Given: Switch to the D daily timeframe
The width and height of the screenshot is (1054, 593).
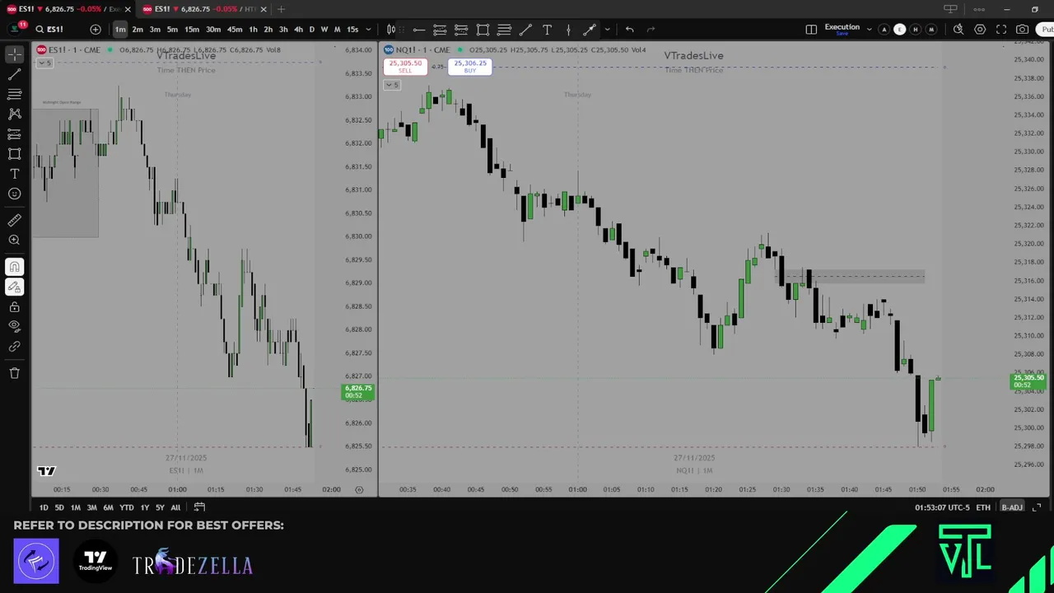Looking at the screenshot, I should point(311,29).
